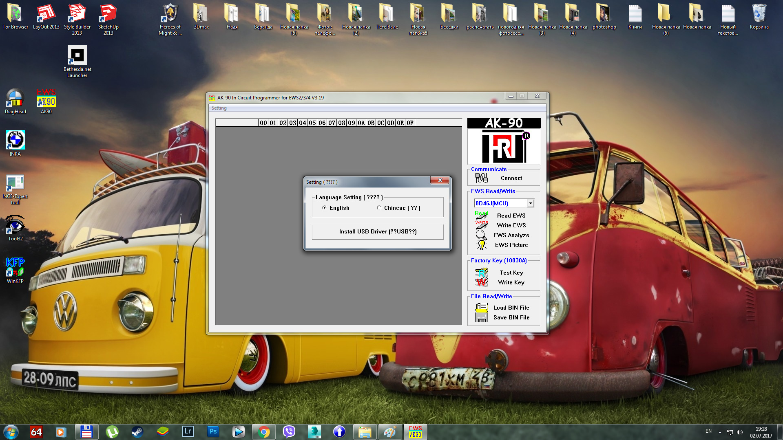Click the Connect plug icon
783x440 pixels.
click(481, 178)
